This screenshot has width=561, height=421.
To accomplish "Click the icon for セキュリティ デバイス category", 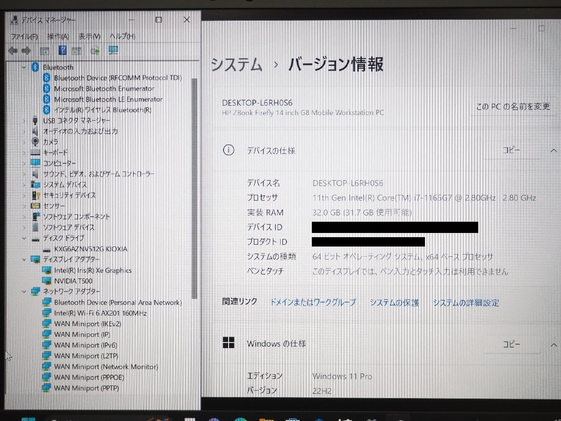I will tap(36, 195).
